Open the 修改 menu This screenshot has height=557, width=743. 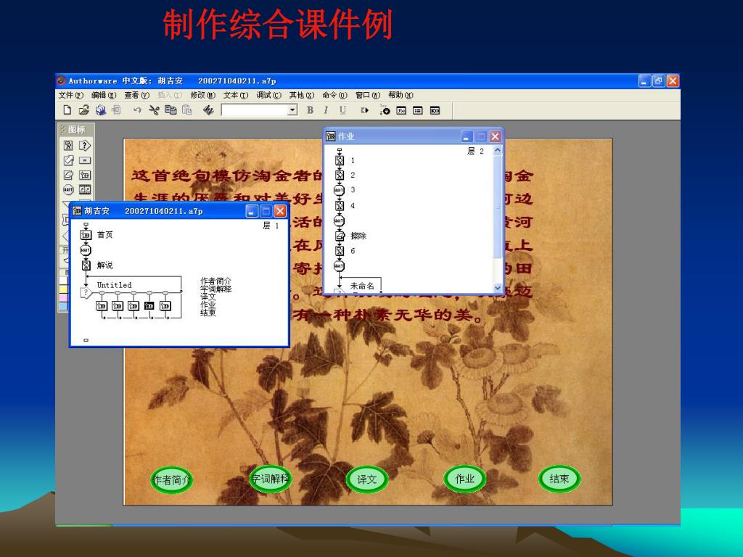click(203, 95)
